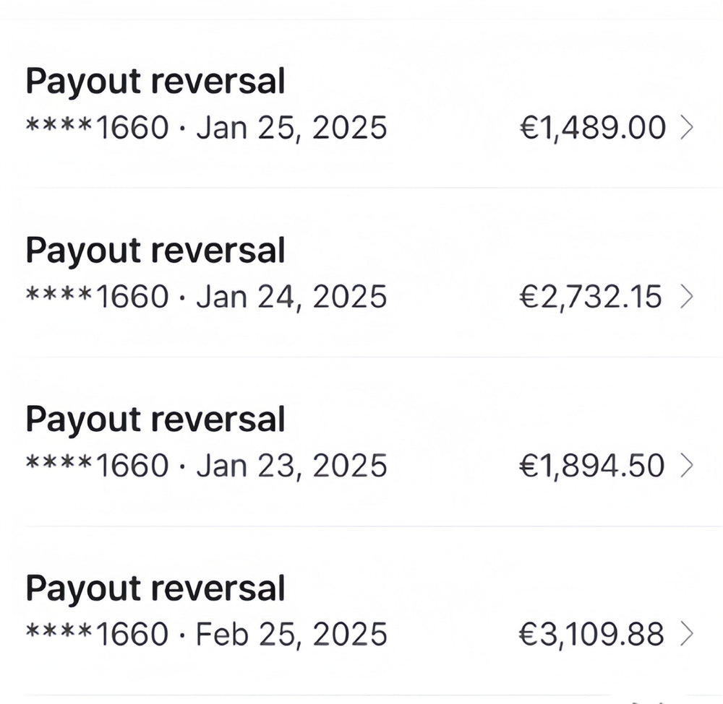Tap ****1660 in the Feb 25 entry
Image resolution: width=723 pixels, height=704 pixels.
click(97, 635)
